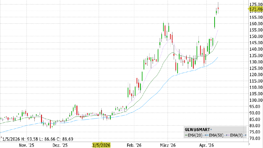Open settings icon next to GLW@SMART
This screenshot has width=263, height=148.
point(211,129)
